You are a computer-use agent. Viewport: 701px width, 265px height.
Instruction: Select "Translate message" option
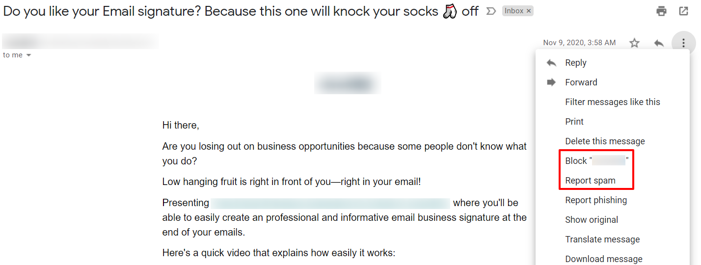pos(602,239)
